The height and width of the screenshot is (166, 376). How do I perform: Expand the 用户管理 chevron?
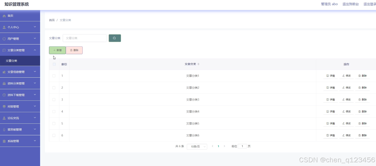click(35, 39)
